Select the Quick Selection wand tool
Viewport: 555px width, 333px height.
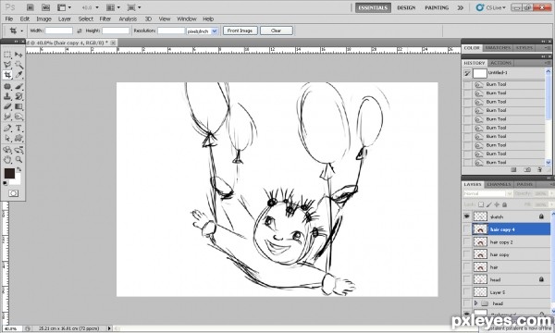click(18, 65)
